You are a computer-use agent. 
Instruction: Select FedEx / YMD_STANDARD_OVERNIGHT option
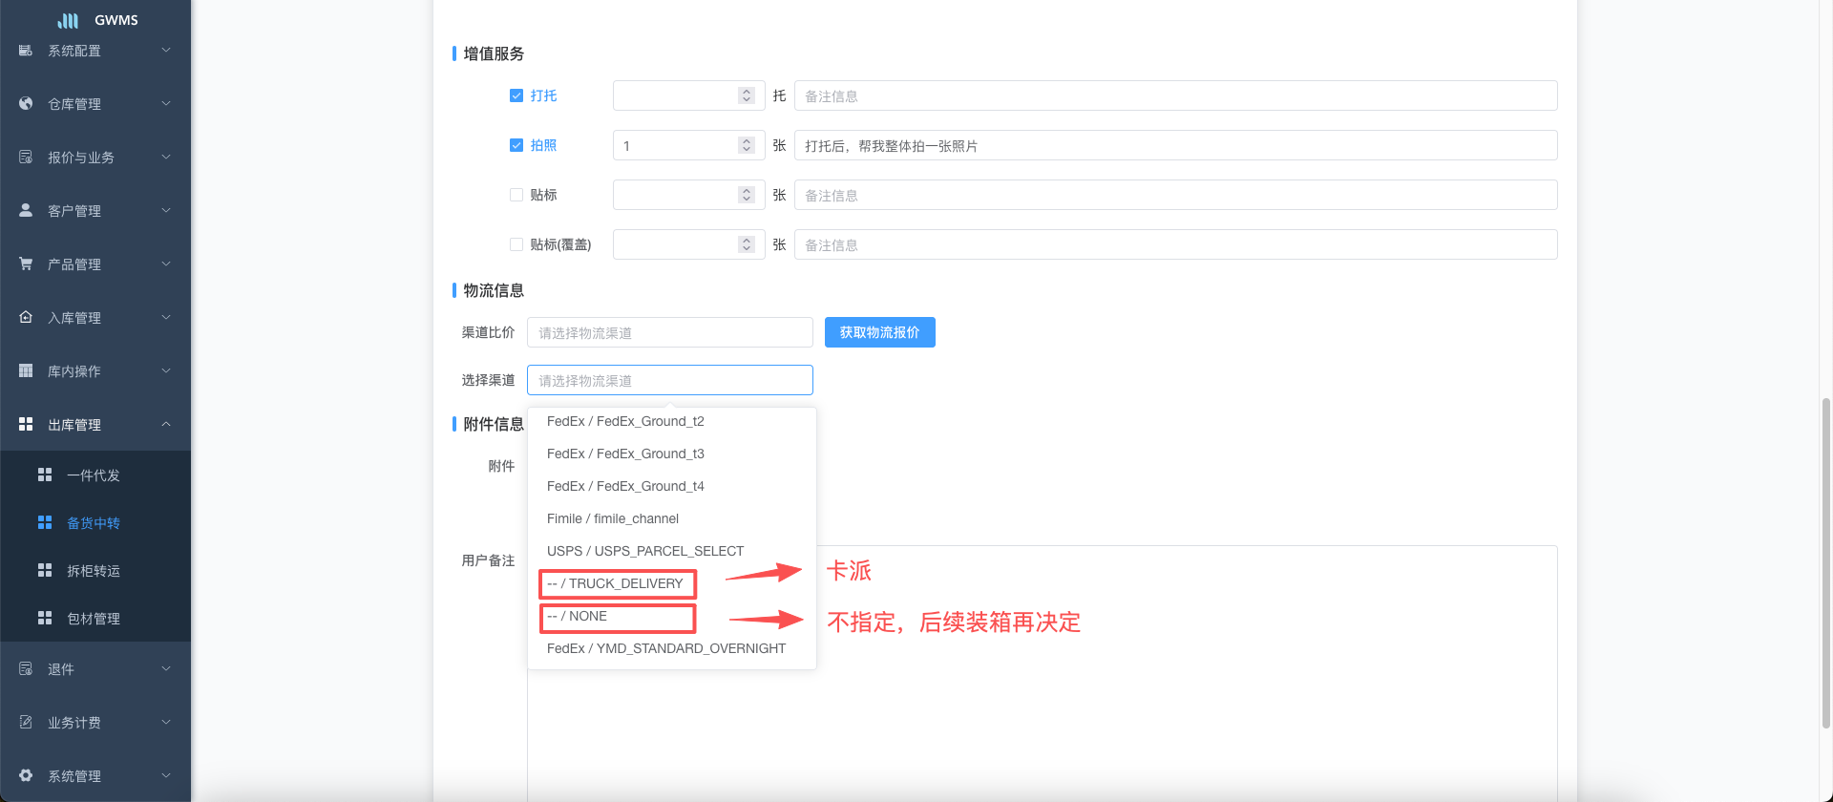tap(672, 648)
